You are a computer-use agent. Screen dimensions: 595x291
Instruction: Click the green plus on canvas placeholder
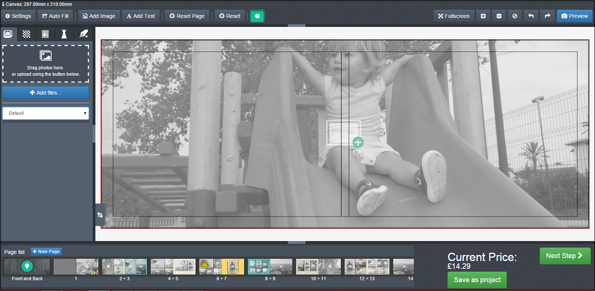358,142
